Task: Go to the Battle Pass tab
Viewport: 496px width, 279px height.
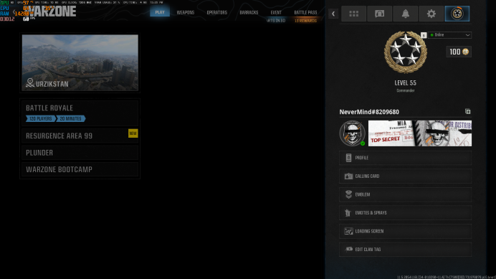Action: point(305,12)
